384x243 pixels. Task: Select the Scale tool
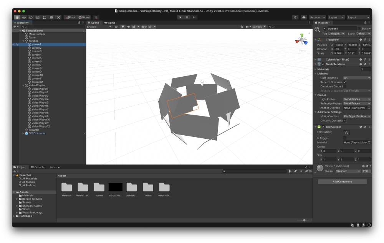pos(38,17)
